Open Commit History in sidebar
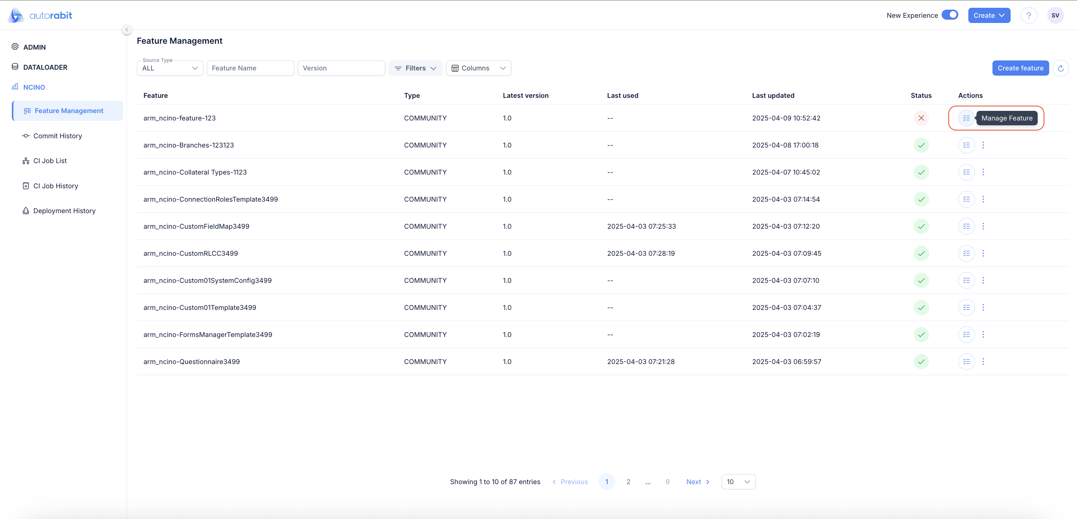Screen dimensions: 1077x519 tap(57, 136)
